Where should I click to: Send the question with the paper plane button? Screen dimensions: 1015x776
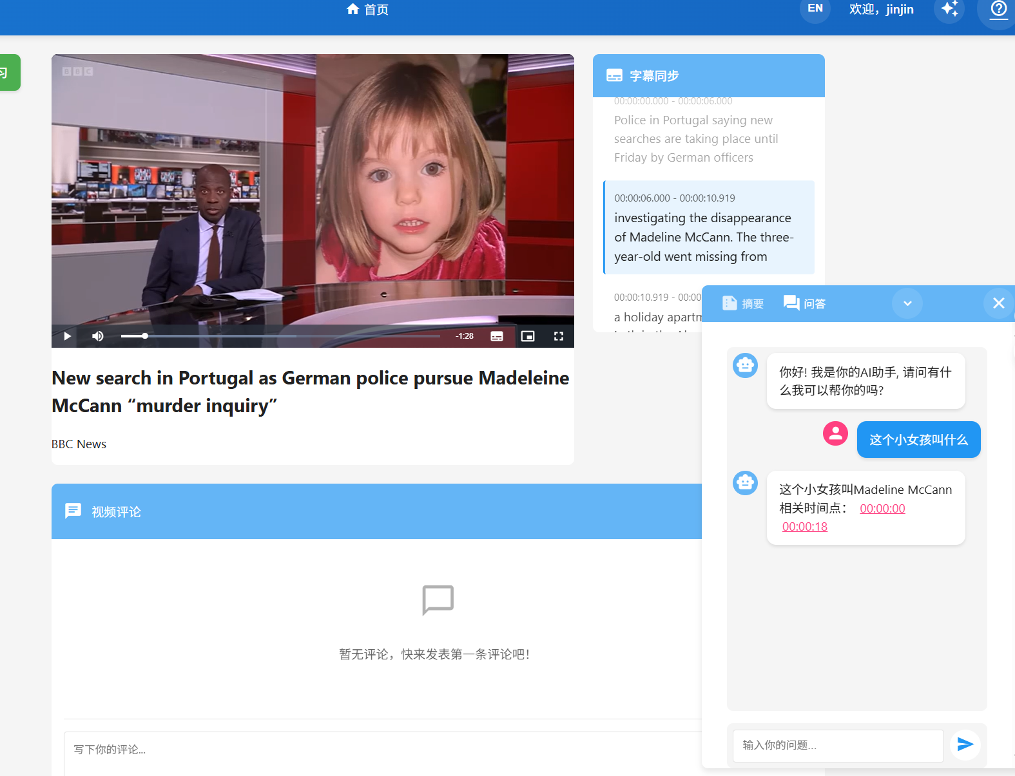(965, 744)
